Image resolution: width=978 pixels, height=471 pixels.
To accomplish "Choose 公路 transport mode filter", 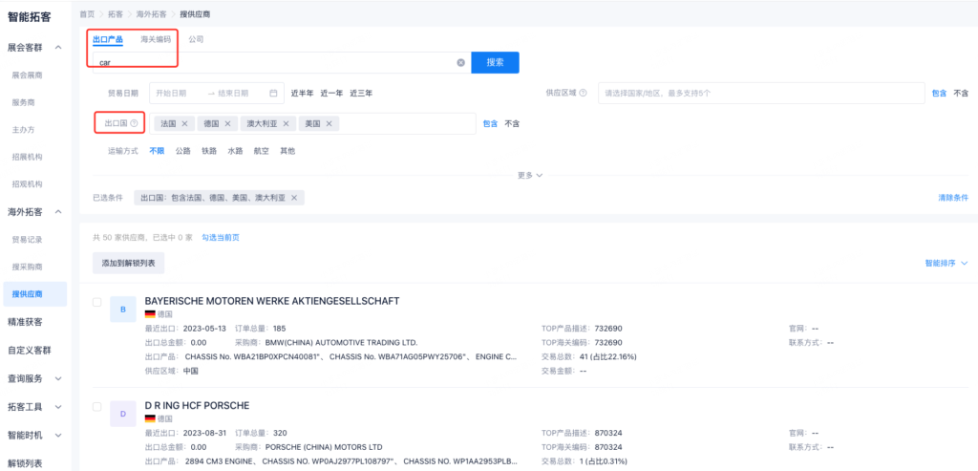I will coord(183,151).
